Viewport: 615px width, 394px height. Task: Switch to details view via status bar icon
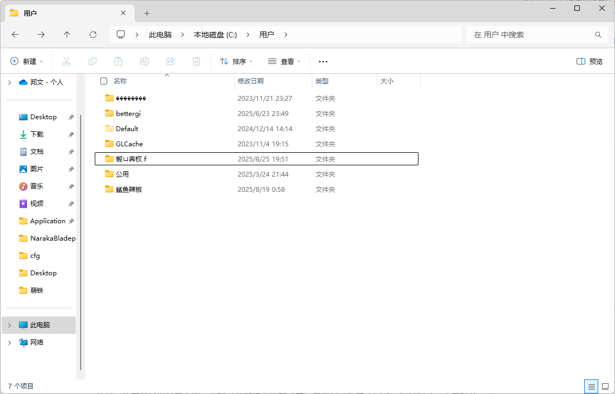point(591,386)
